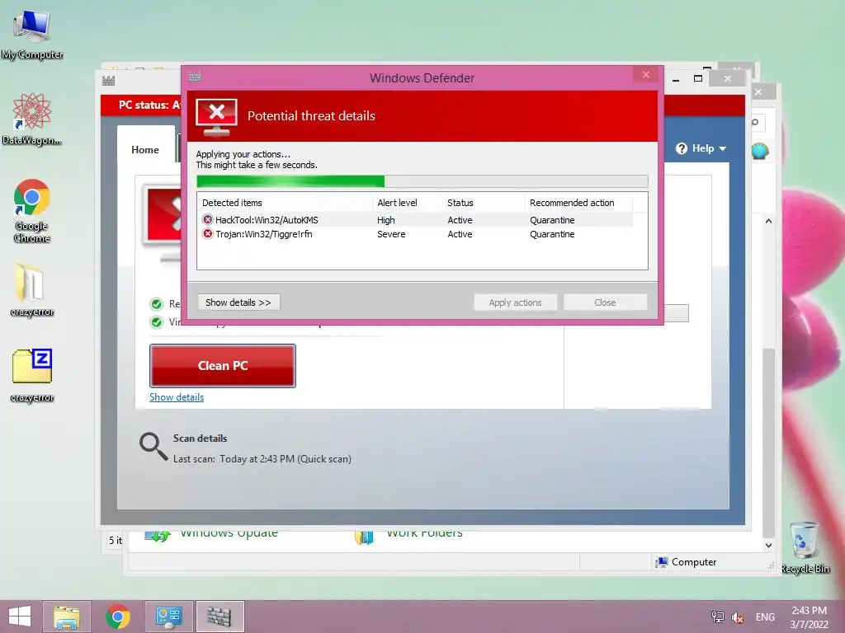Open the taskbar clock showing 2:43 PM

tap(809, 617)
